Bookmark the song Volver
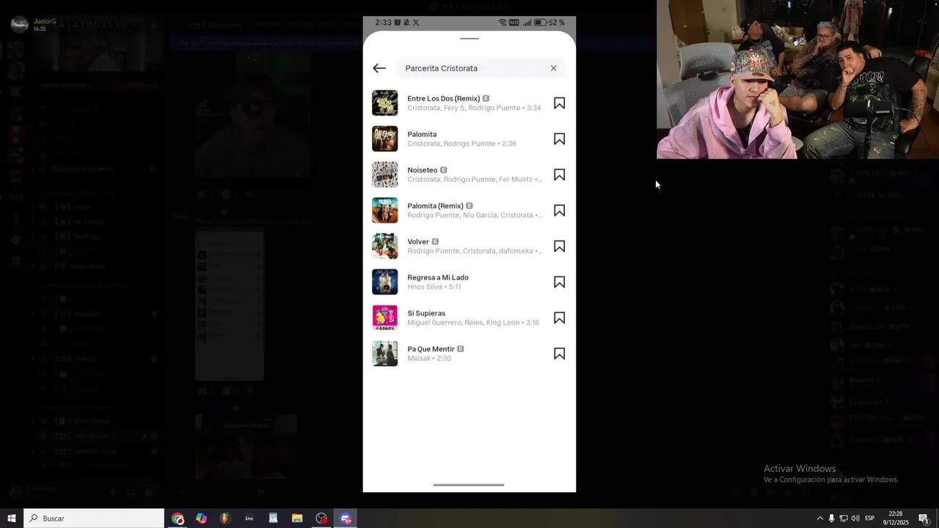The height and width of the screenshot is (528, 939). point(559,246)
